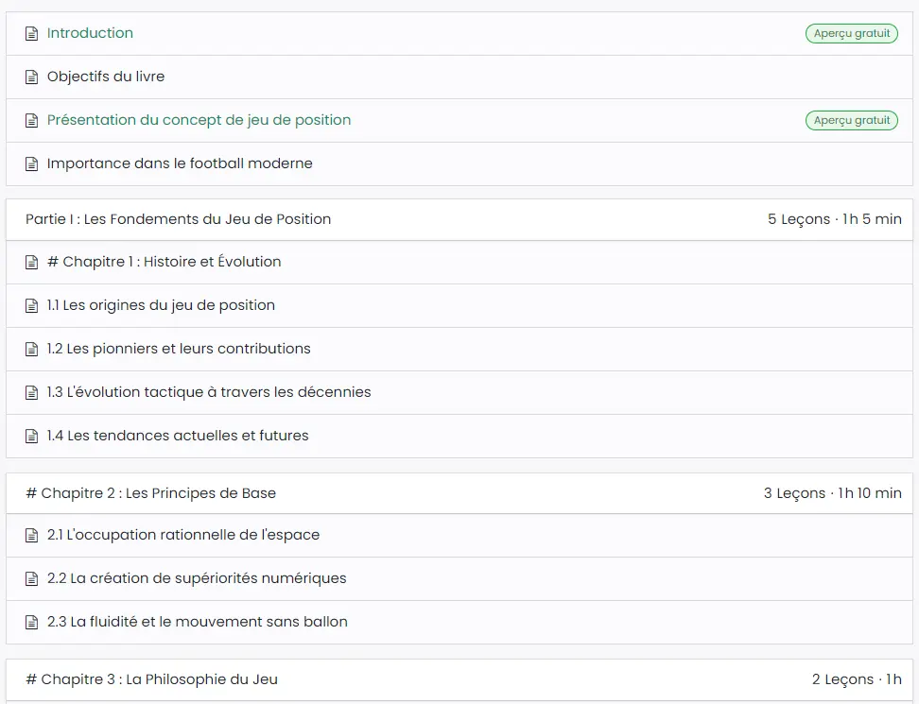The image size is (919, 704).
Task: Click the document icon beside 2.2 La création
Action: [x=31, y=578]
